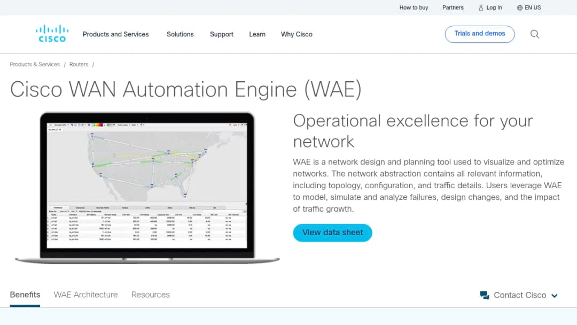
Task: Go to Routers breadcrumb
Action: pos(79,64)
